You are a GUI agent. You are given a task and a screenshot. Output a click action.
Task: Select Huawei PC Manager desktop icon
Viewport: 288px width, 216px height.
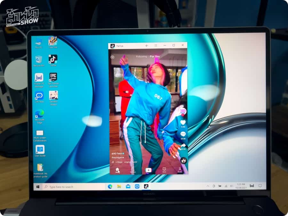39,80
